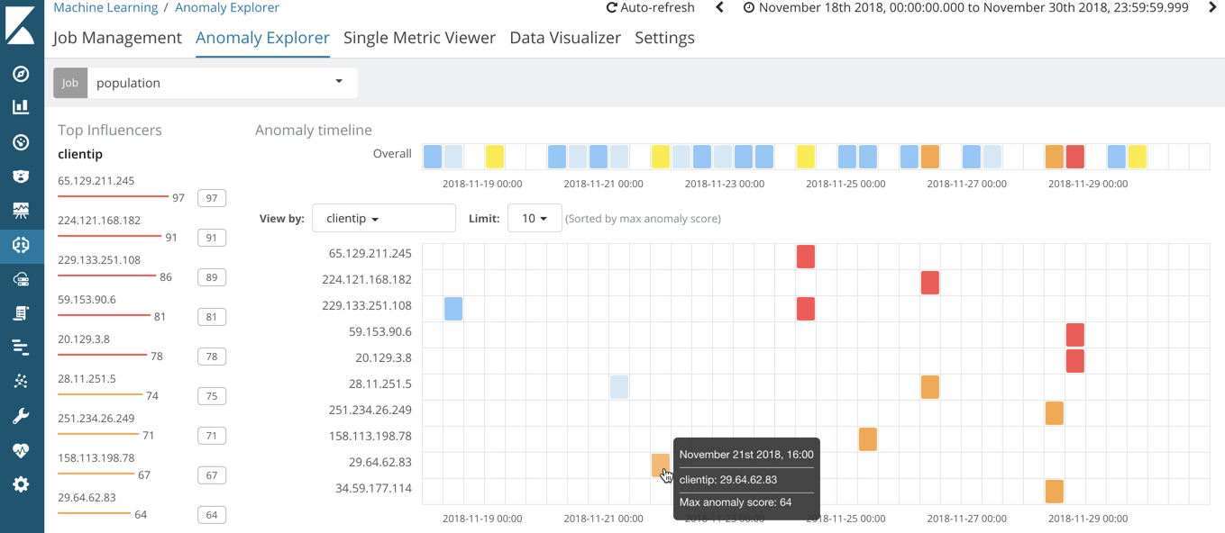Select the red anomaly cell for 224.121.168.182
1225x533 pixels.
tap(930, 283)
